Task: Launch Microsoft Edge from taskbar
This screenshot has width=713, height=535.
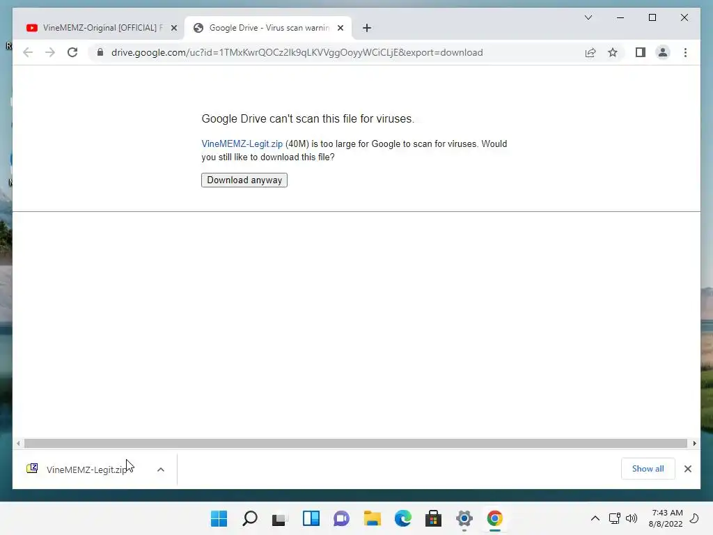Action: click(x=403, y=518)
